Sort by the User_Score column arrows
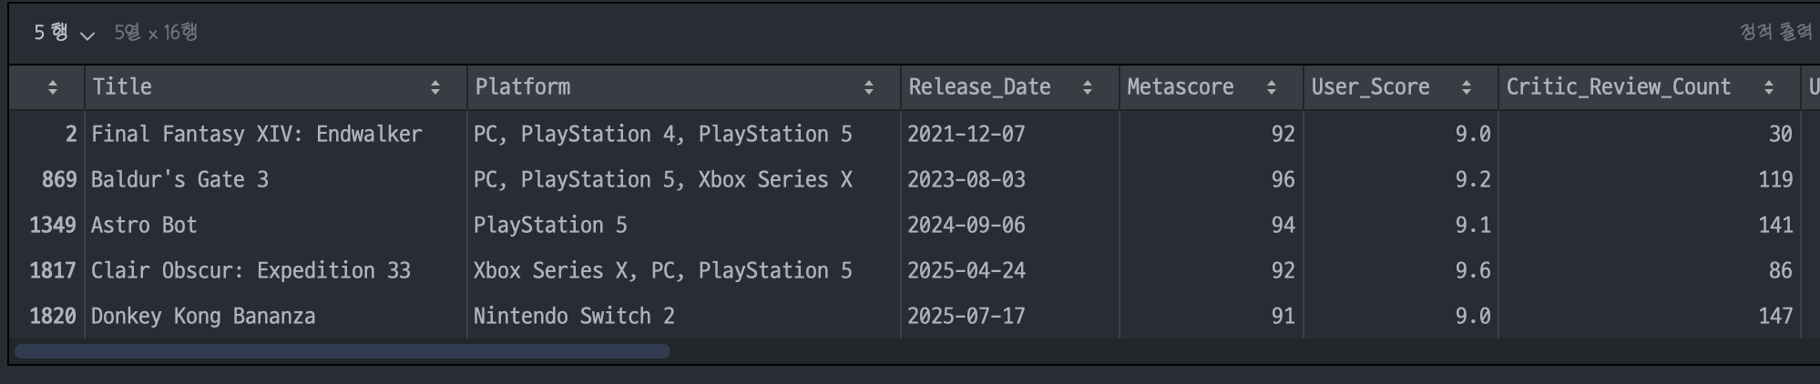 pyautogui.click(x=1467, y=87)
